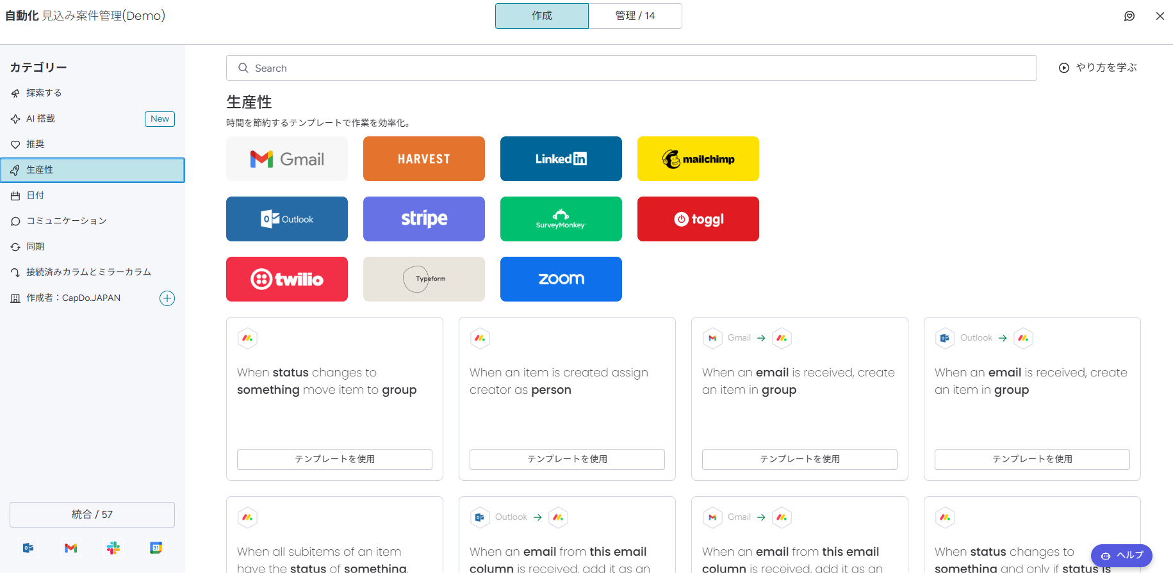This screenshot has height=573, width=1173.
Task: Open the feedback chat bubble icon
Action: tap(1129, 16)
